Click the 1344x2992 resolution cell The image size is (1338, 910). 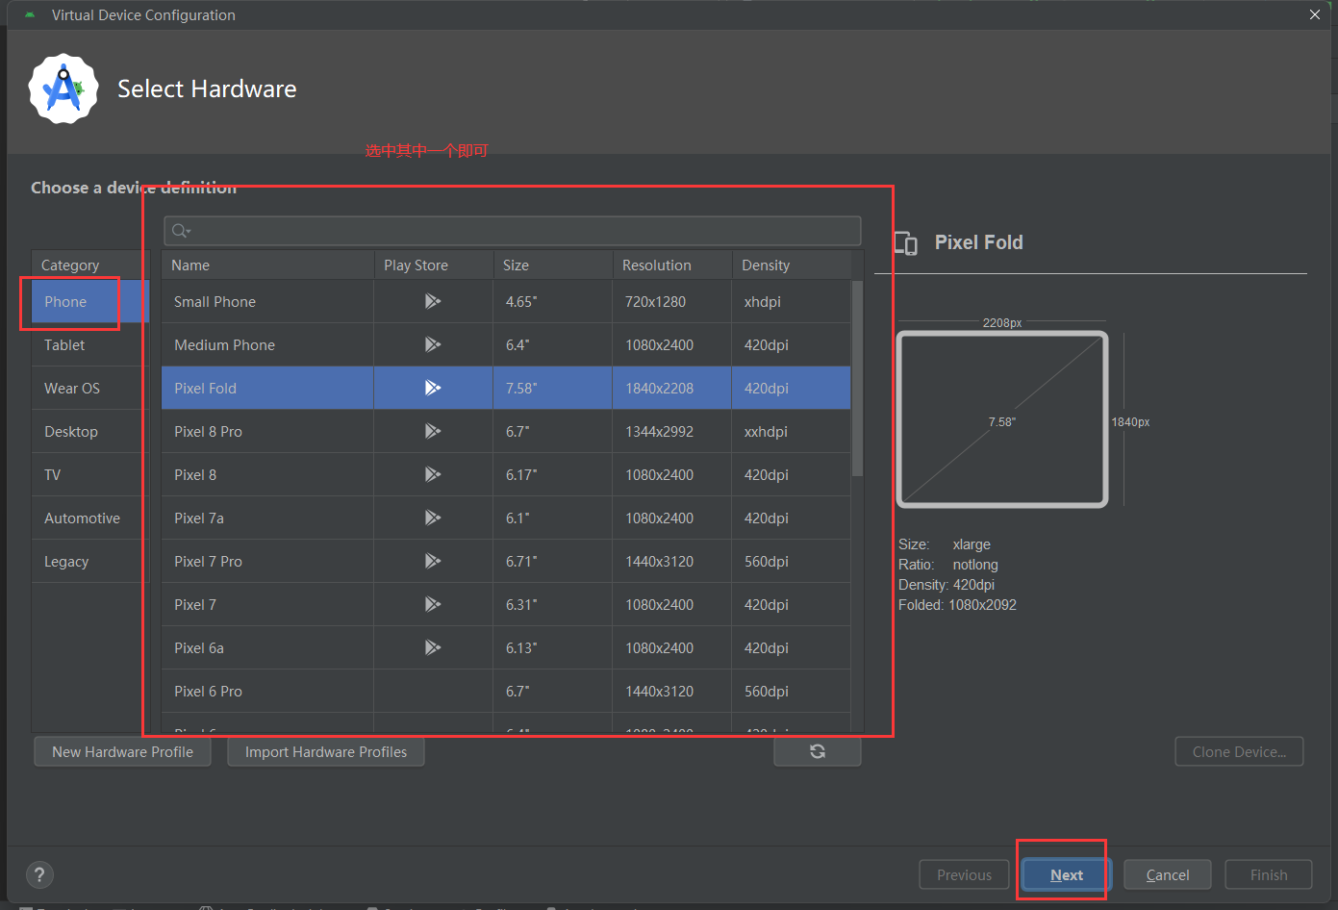(x=671, y=431)
